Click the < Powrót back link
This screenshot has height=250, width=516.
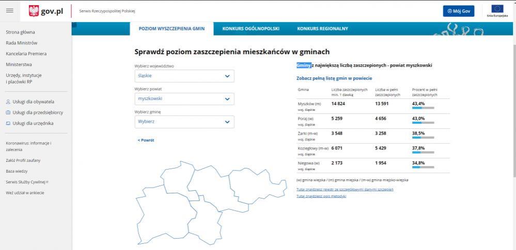point(146,140)
